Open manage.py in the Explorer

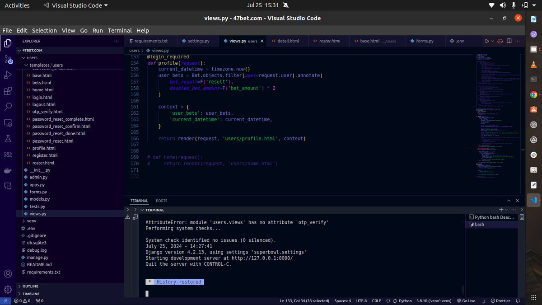pos(37,258)
